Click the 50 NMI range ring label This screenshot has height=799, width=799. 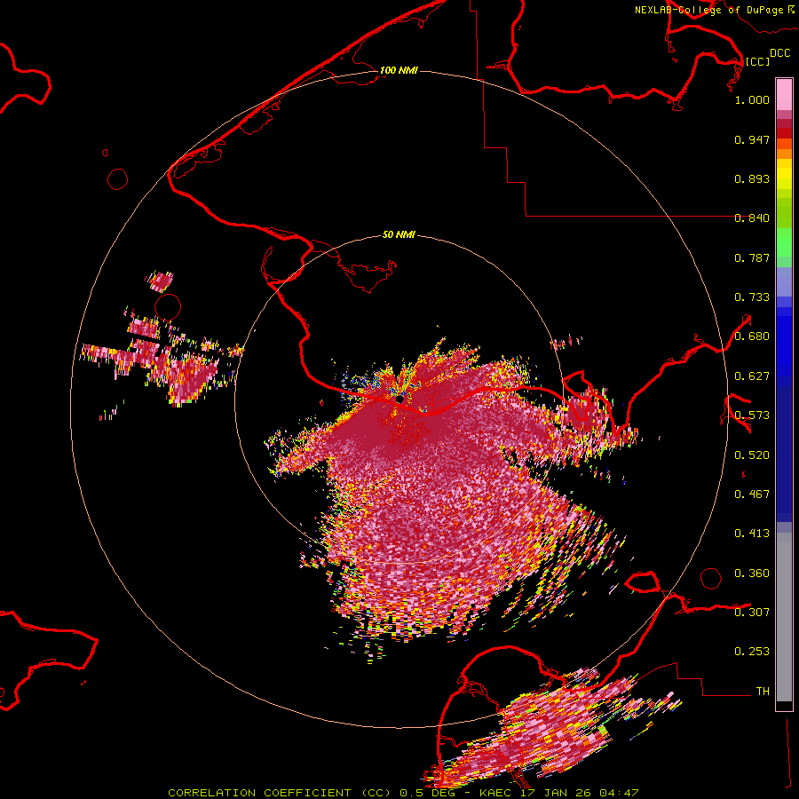399,235
